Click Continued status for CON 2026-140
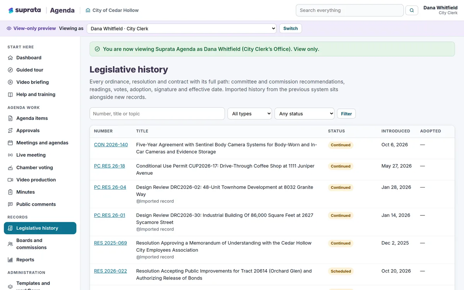Image resolution: width=464 pixels, height=290 pixels. pos(341,145)
